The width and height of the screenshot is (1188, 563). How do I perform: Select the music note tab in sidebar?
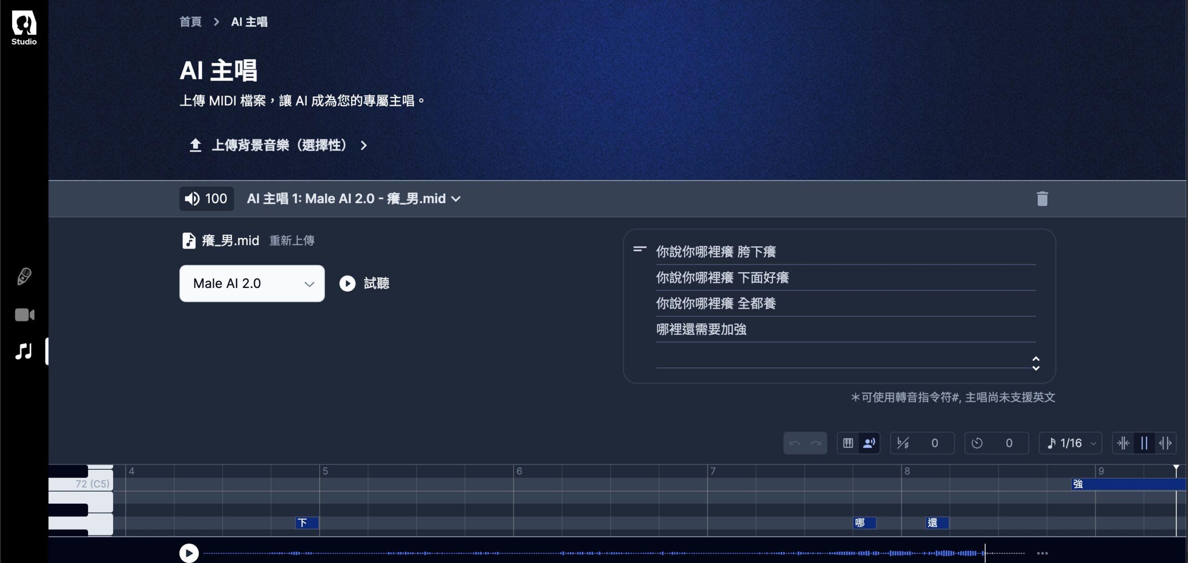pos(24,351)
